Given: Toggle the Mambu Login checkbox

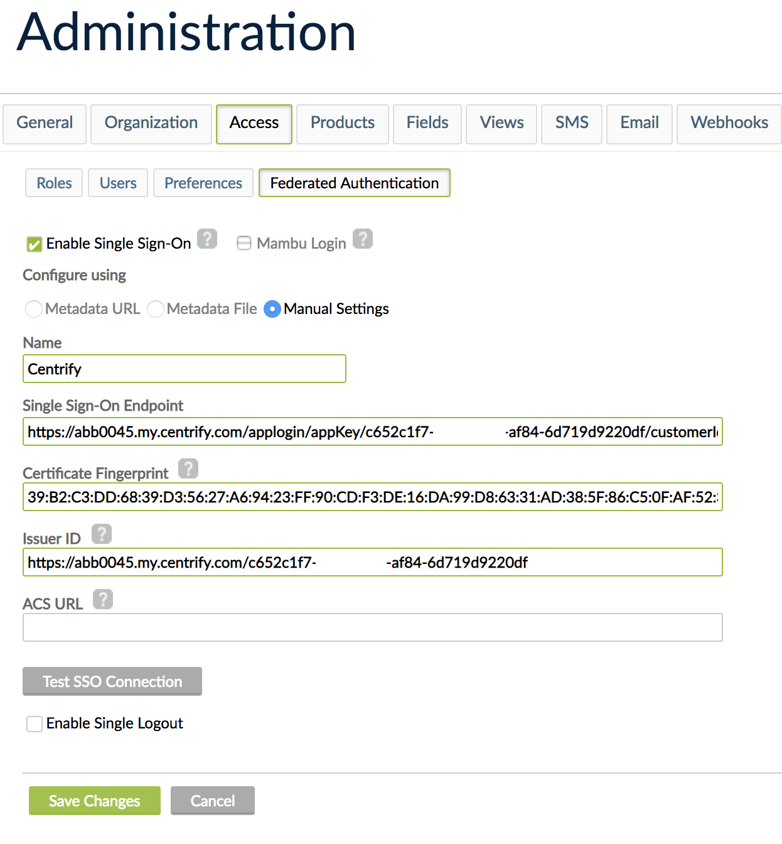Looking at the screenshot, I should [244, 243].
